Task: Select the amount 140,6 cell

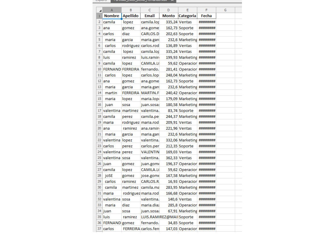Action: 169,199
